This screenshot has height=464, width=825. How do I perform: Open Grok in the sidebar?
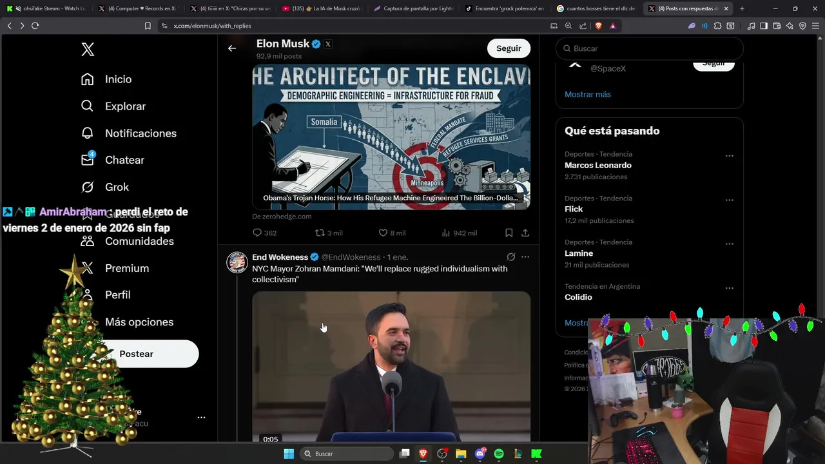coord(105,187)
